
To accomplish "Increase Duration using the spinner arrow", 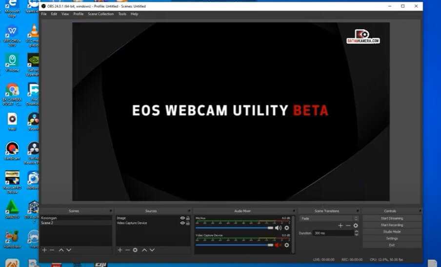I will (356, 232).
